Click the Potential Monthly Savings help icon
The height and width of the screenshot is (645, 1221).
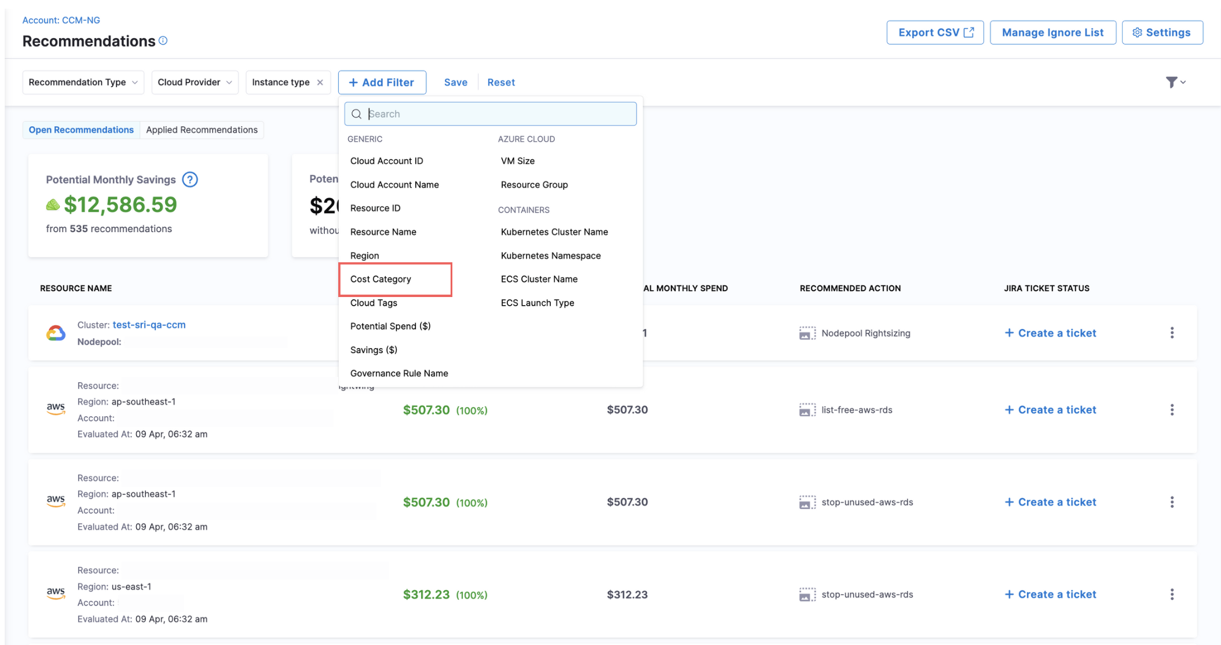pos(190,179)
